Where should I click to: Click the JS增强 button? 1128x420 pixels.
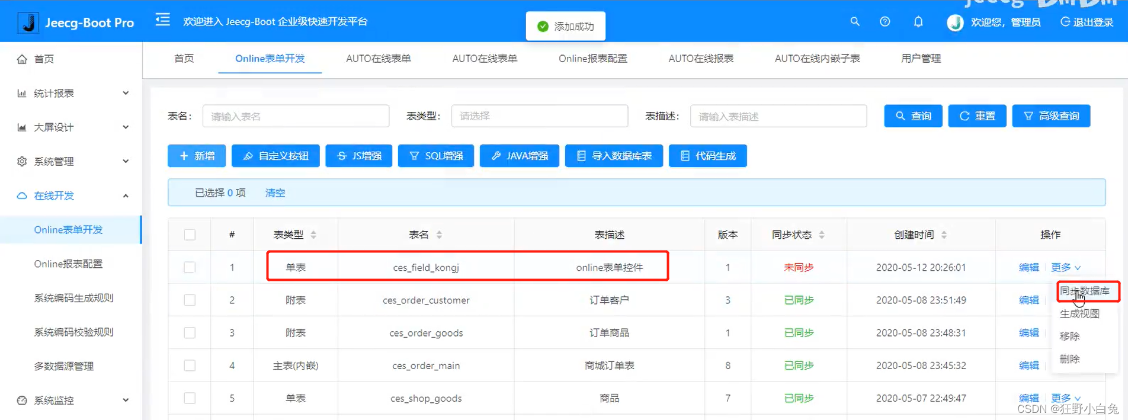pyautogui.click(x=359, y=156)
